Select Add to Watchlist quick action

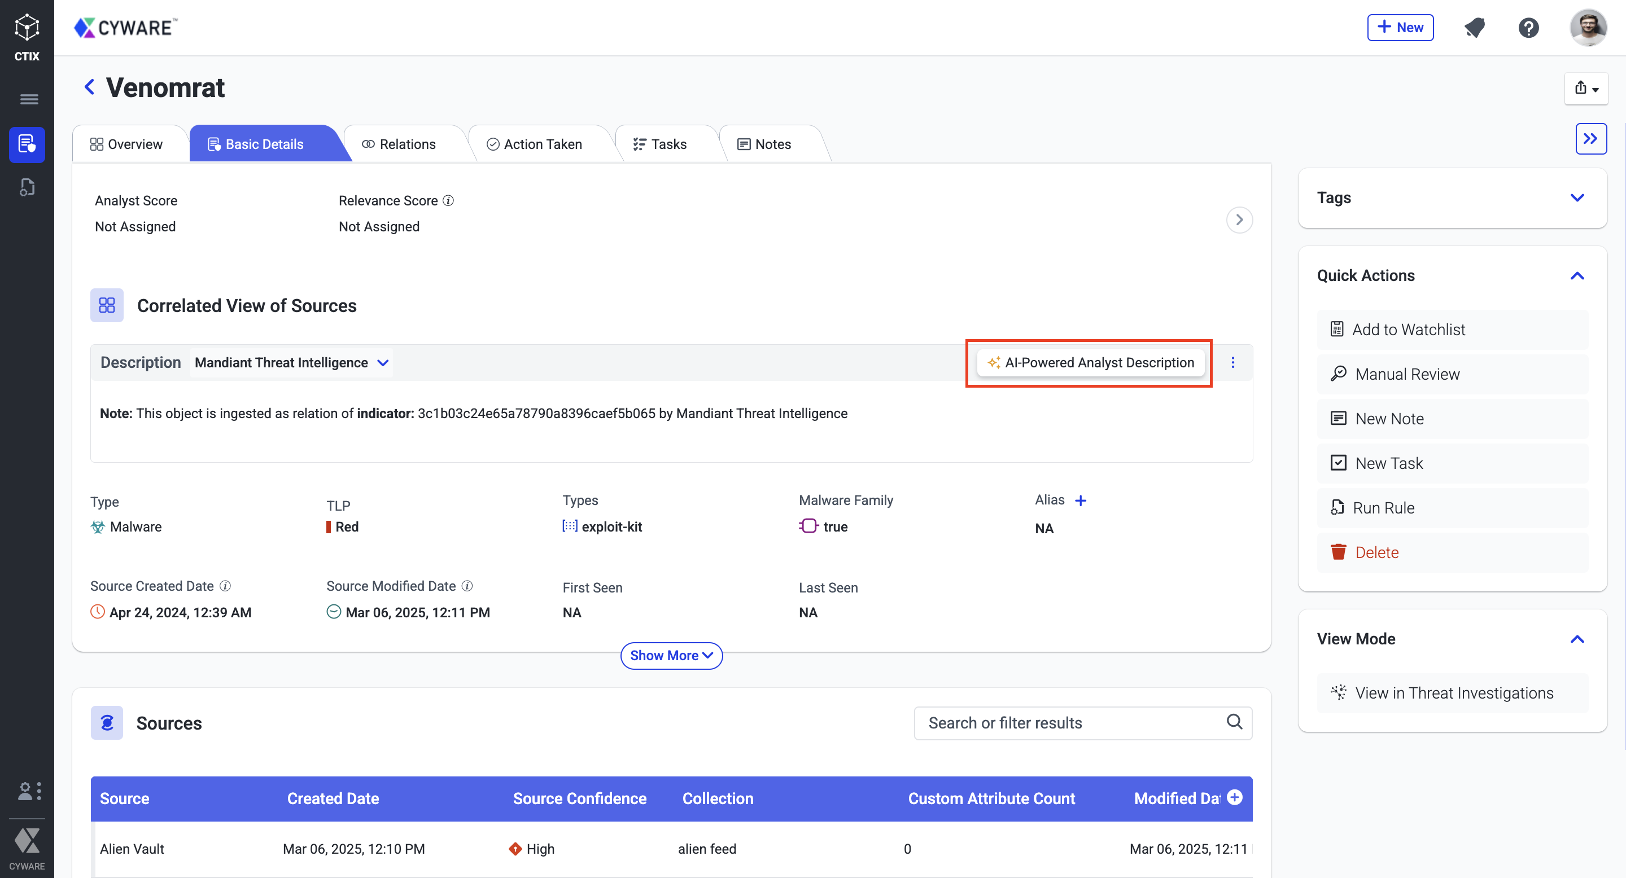point(1408,330)
